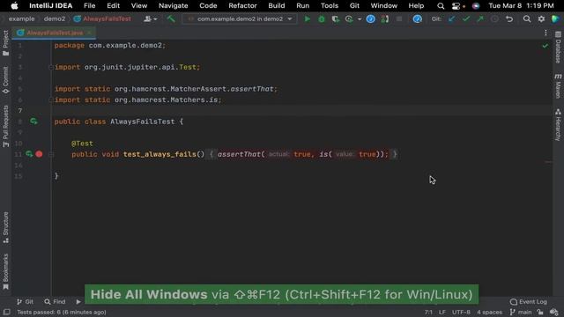
Task: Click the green inspection checkmark in editor
Action: 545,46
